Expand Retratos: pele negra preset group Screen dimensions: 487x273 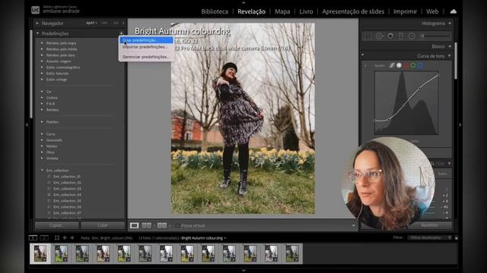click(x=42, y=43)
